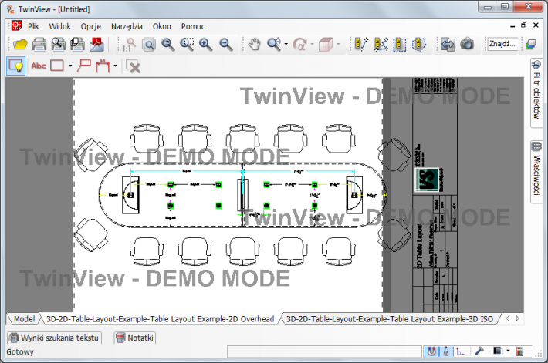Switch to the Model tab
This screenshot has width=548, height=363.
pos(24,319)
